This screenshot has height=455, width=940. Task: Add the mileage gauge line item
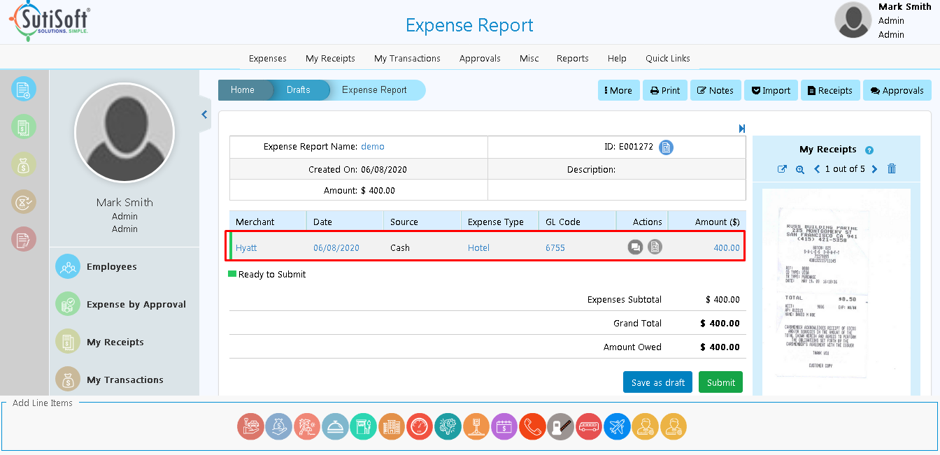[420, 426]
